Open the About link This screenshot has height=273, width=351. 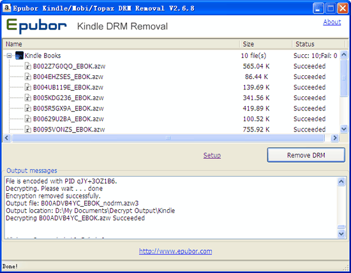pyautogui.click(x=332, y=22)
